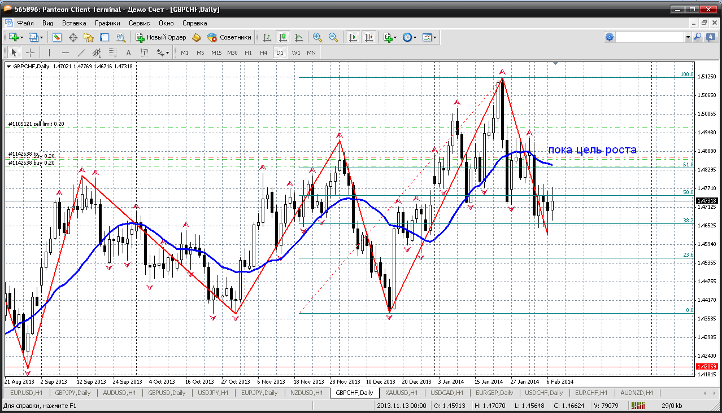The width and height of the screenshot is (722, 413).
Task: Expand the Templates dropdown
Action: [x=429, y=37]
